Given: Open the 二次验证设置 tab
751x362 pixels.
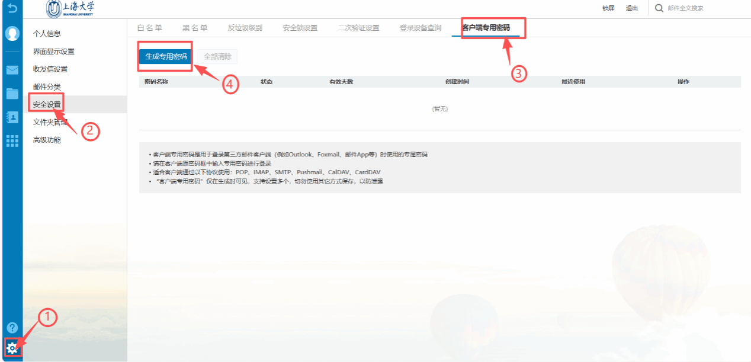Looking at the screenshot, I should pyautogui.click(x=358, y=28).
